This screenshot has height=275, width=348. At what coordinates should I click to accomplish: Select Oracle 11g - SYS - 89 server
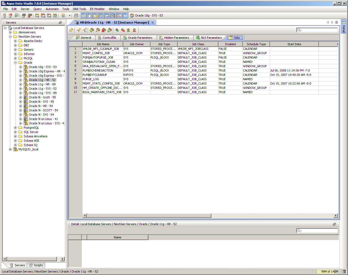[x=43, y=93]
